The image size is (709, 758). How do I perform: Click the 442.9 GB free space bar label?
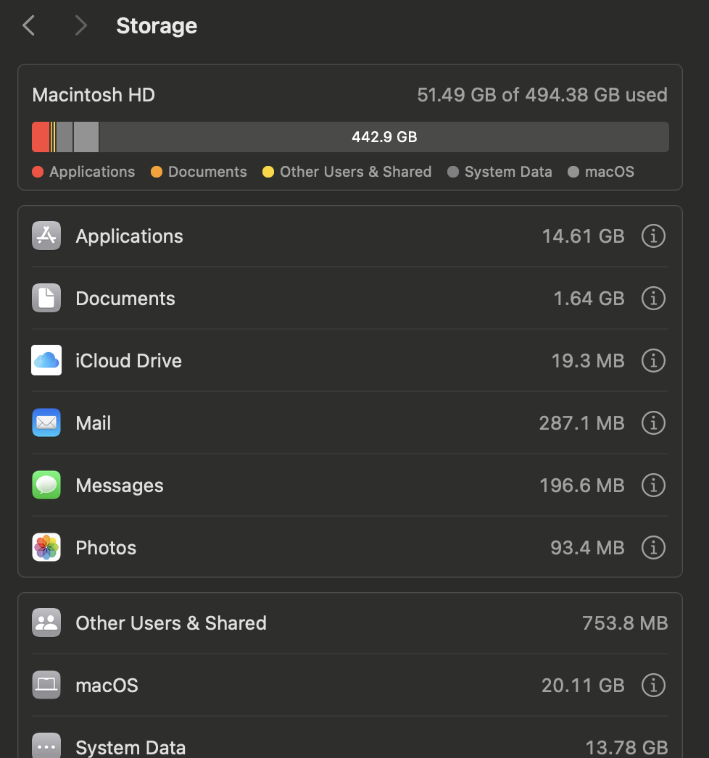(x=384, y=137)
